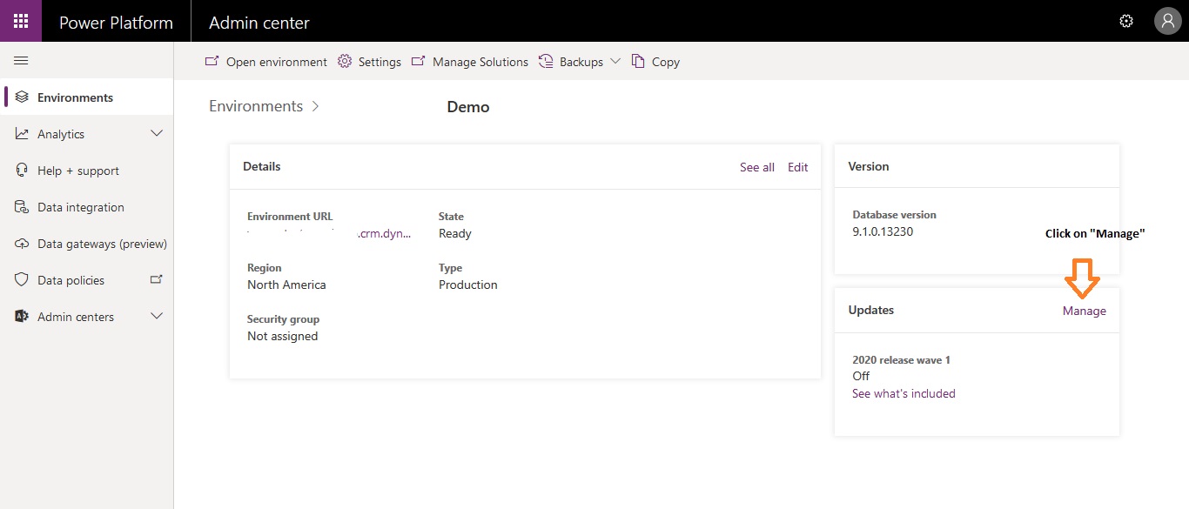The image size is (1189, 509).
Task: Expand the Admin centers chevron
Action: coord(158,316)
